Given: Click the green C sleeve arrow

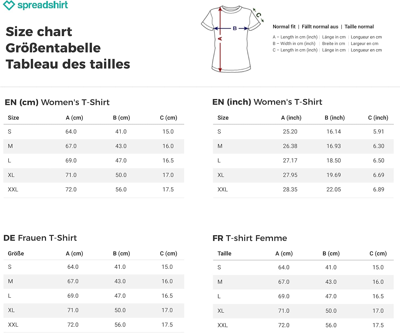Looking at the screenshot, I should click(x=258, y=15).
